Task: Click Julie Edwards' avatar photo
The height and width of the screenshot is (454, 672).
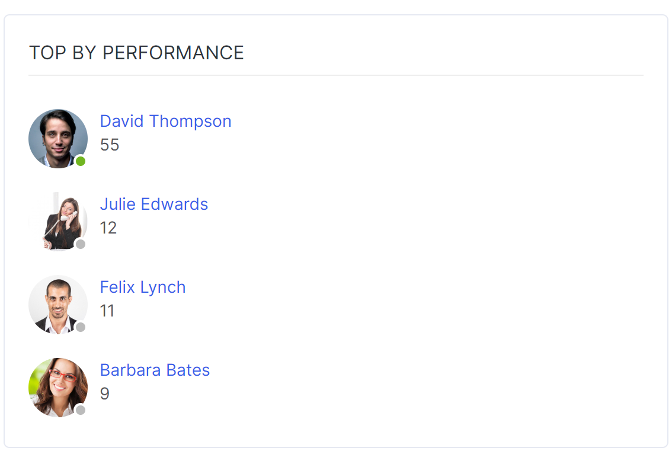Action: coord(58,221)
